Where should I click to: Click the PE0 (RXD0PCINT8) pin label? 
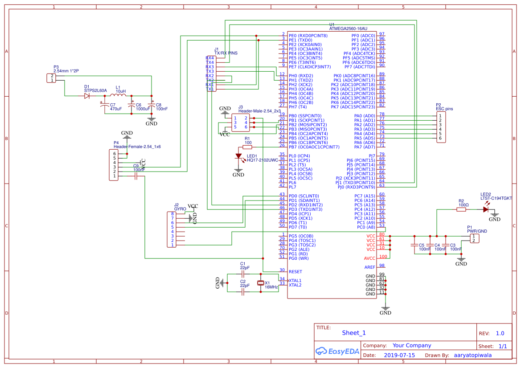308,36
